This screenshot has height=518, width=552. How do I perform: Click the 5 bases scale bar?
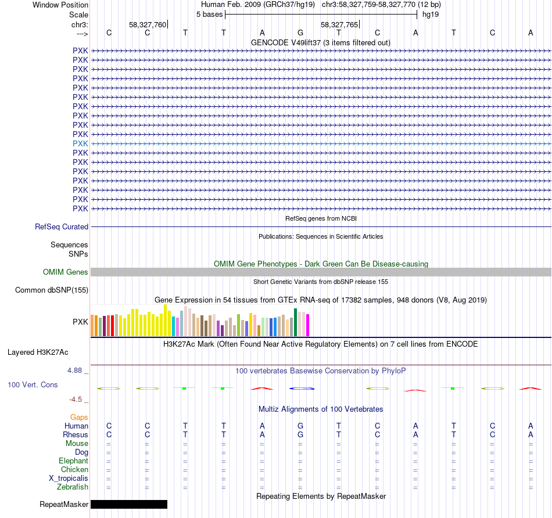[x=321, y=15]
